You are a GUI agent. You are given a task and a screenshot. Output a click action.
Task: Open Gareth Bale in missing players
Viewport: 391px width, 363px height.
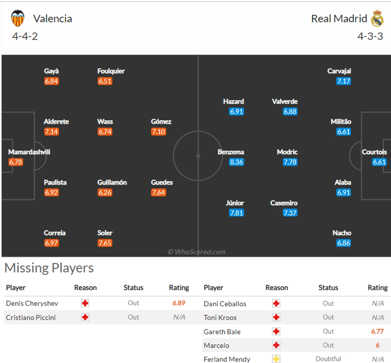pyautogui.click(x=222, y=332)
